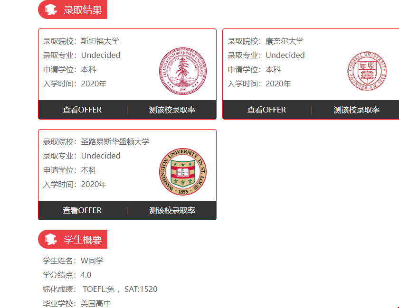Click 入学时间：2020年 in the Stanford card
The width and height of the screenshot is (399, 308).
coord(75,84)
